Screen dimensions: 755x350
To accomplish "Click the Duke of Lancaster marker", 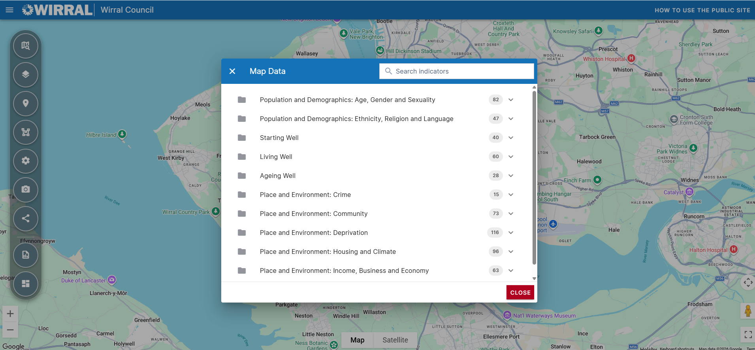I will coord(112,280).
